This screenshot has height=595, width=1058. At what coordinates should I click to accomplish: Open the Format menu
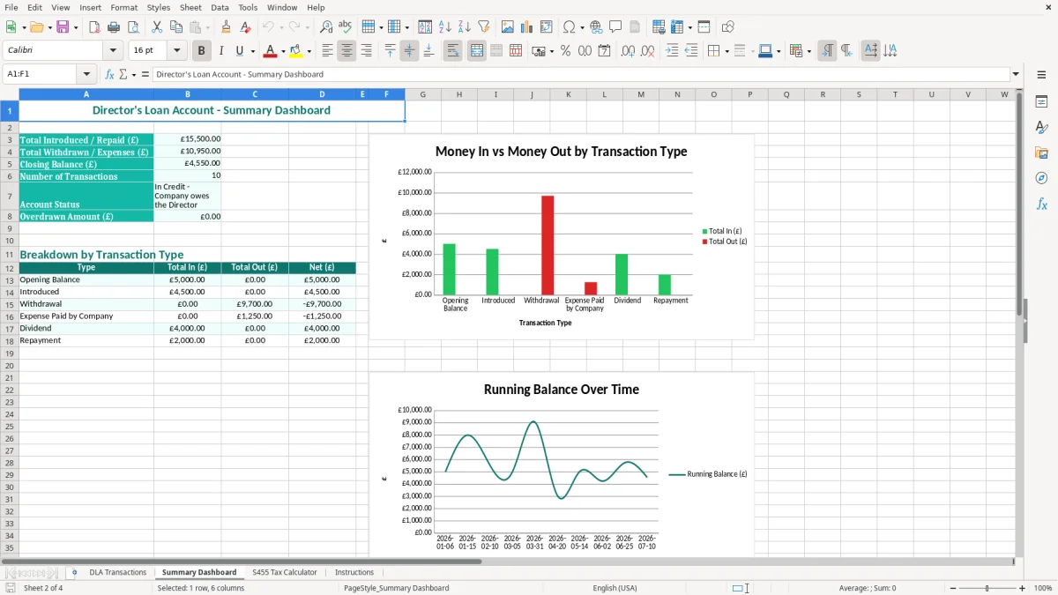click(x=123, y=7)
